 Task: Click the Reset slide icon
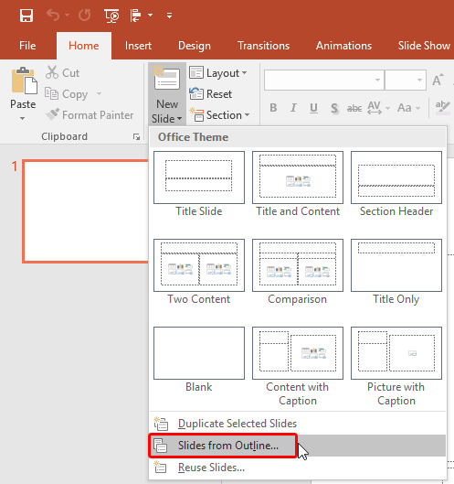[x=196, y=94]
